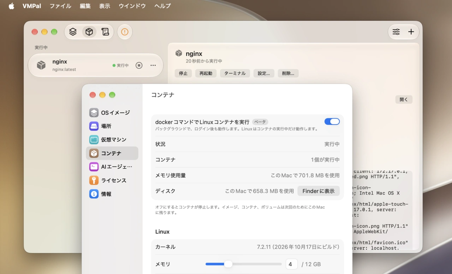The image size is (452, 274).
Task: Click the 701.8 MB memory usage text
Action: pyautogui.click(x=305, y=175)
